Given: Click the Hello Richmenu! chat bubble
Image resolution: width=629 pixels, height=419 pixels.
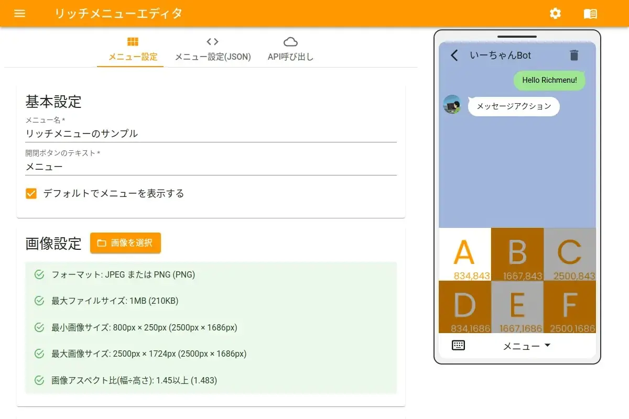Looking at the screenshot, I should 549,81.
